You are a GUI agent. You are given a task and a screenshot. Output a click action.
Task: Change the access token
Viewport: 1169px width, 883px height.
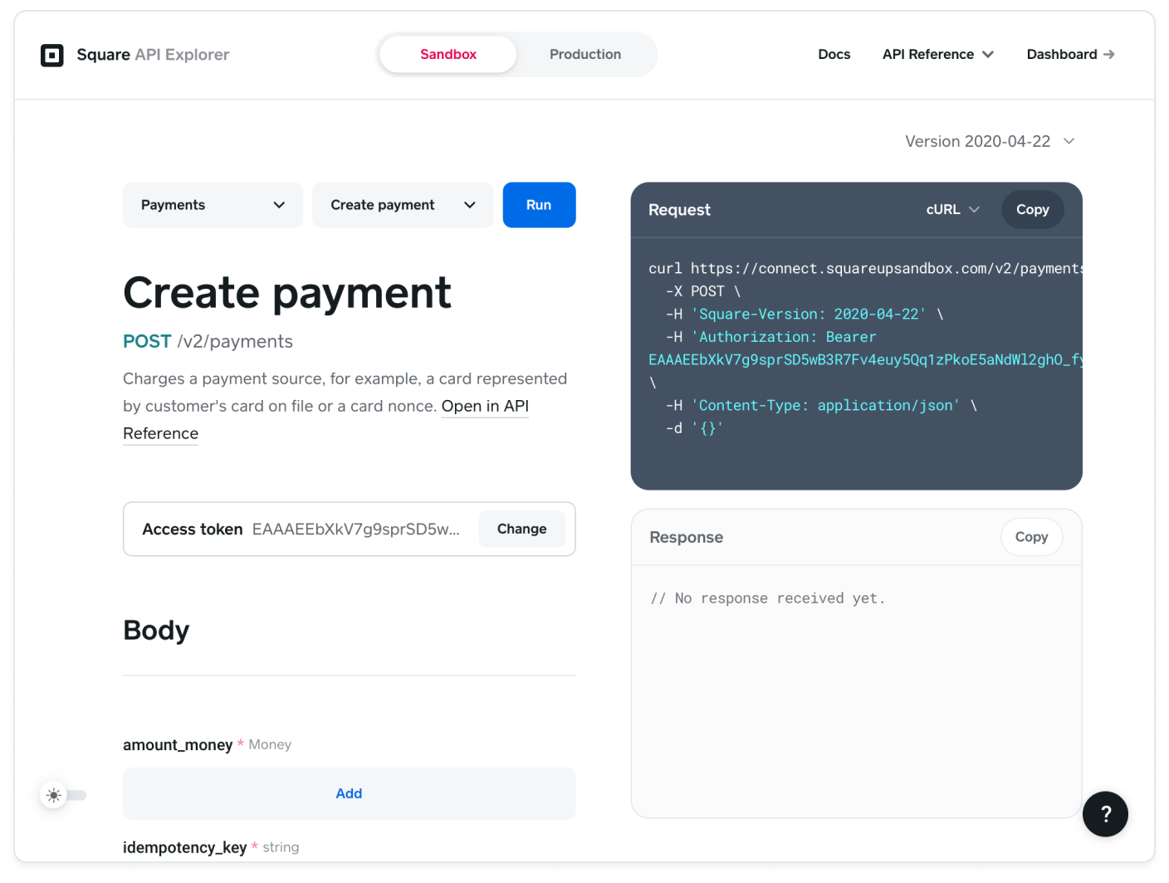(521, 529)
